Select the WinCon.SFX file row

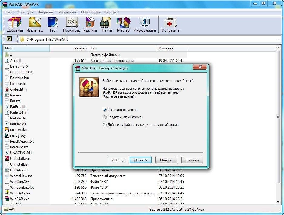click(95, 181)
